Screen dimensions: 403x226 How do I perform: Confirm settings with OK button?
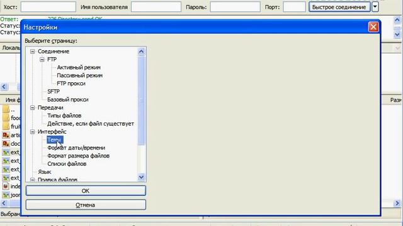pos(86,191)
